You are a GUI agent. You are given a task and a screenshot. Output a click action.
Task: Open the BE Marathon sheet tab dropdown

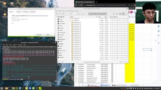98,85
